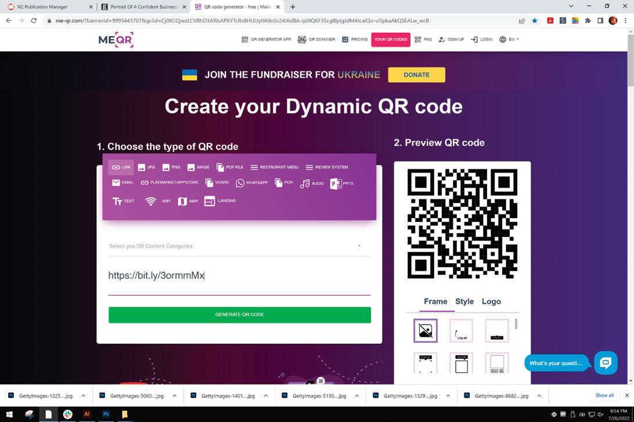634x422 pixels.
Task: Open the browser tab search chevron
Action: click(571, 6)
